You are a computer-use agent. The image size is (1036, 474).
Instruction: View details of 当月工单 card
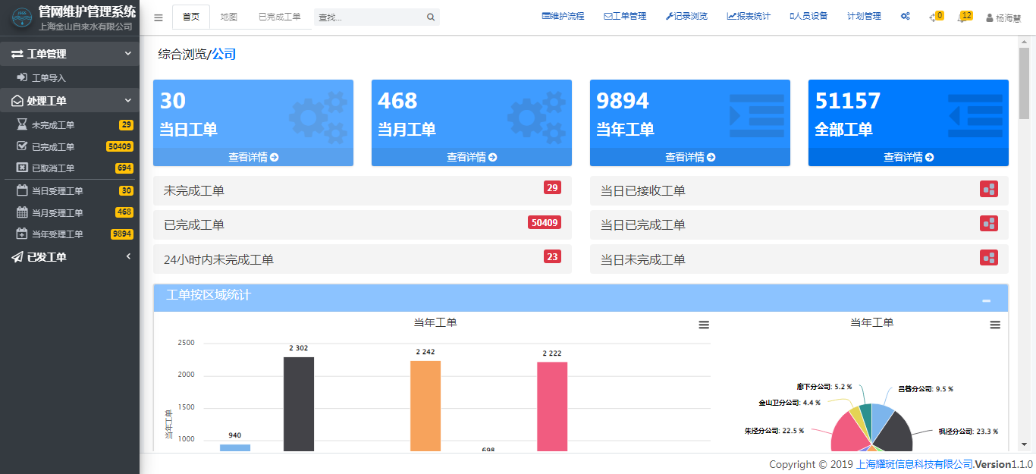(x=471, y=157)
